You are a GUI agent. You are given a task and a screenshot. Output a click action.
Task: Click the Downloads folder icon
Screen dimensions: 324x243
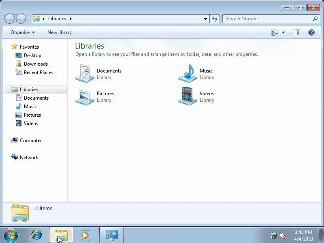pyautogui.click(x=19, y=64)
